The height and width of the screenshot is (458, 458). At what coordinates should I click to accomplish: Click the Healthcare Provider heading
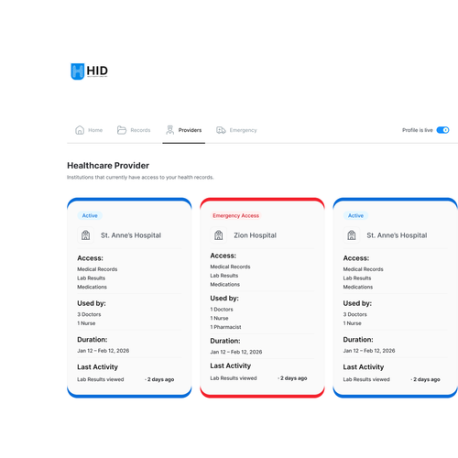[108, 166]
